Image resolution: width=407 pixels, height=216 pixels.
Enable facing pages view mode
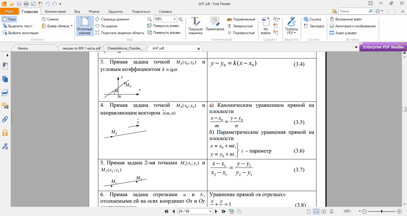point(324,211)
